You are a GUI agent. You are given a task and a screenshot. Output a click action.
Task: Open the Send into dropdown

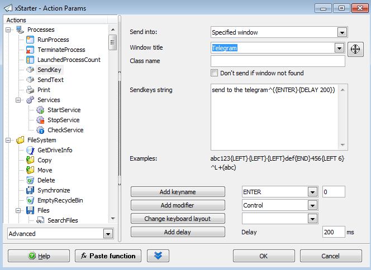pos(342,32)
